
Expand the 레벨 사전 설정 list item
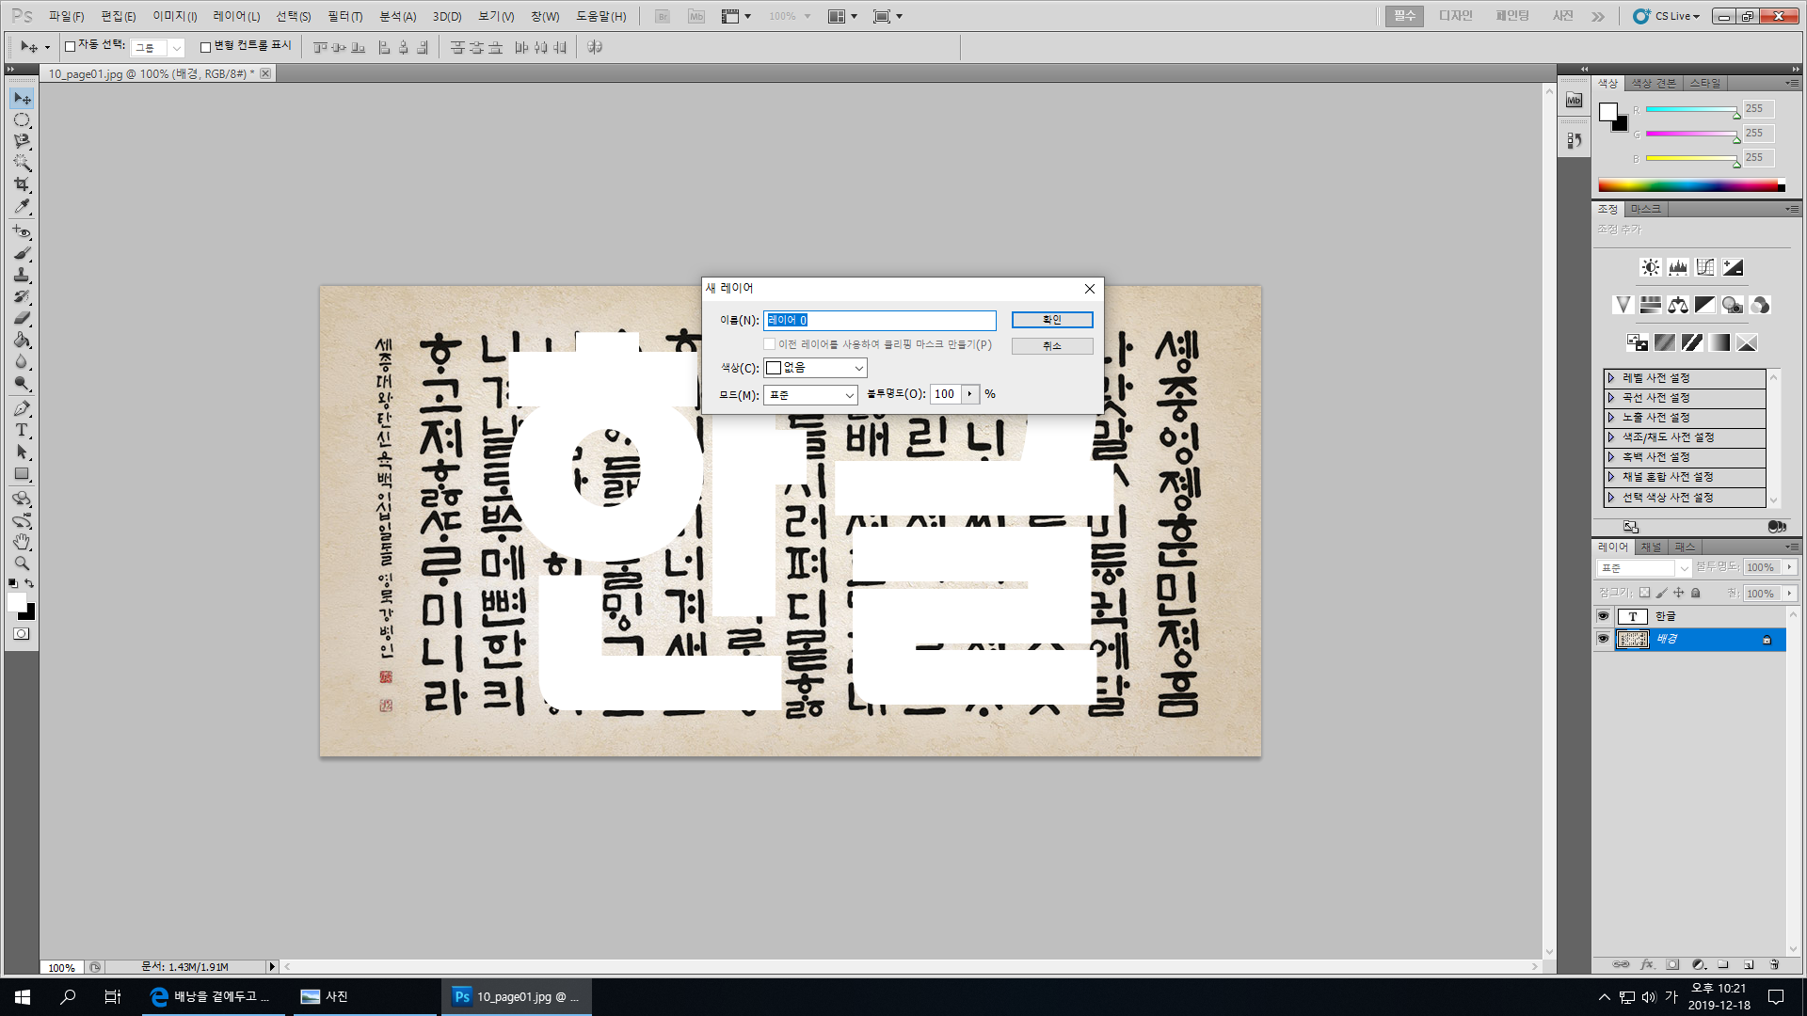(1611, 378)
